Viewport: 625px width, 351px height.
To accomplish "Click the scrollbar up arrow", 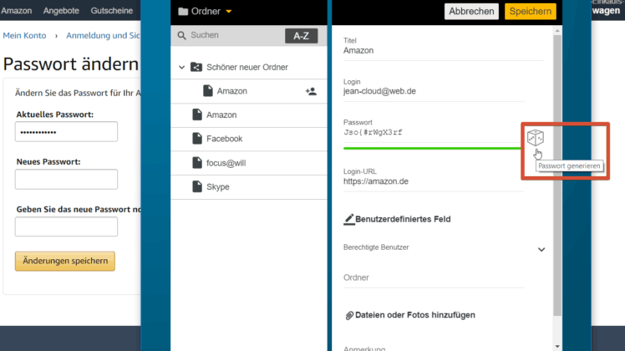I will pos(557,31).
